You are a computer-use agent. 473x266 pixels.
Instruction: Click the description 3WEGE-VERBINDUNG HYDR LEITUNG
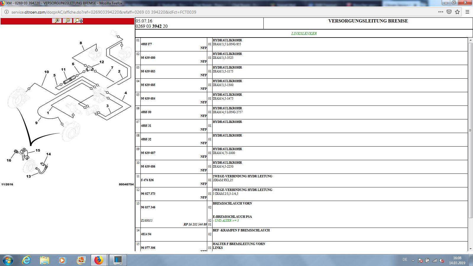(x=242, y=190)
